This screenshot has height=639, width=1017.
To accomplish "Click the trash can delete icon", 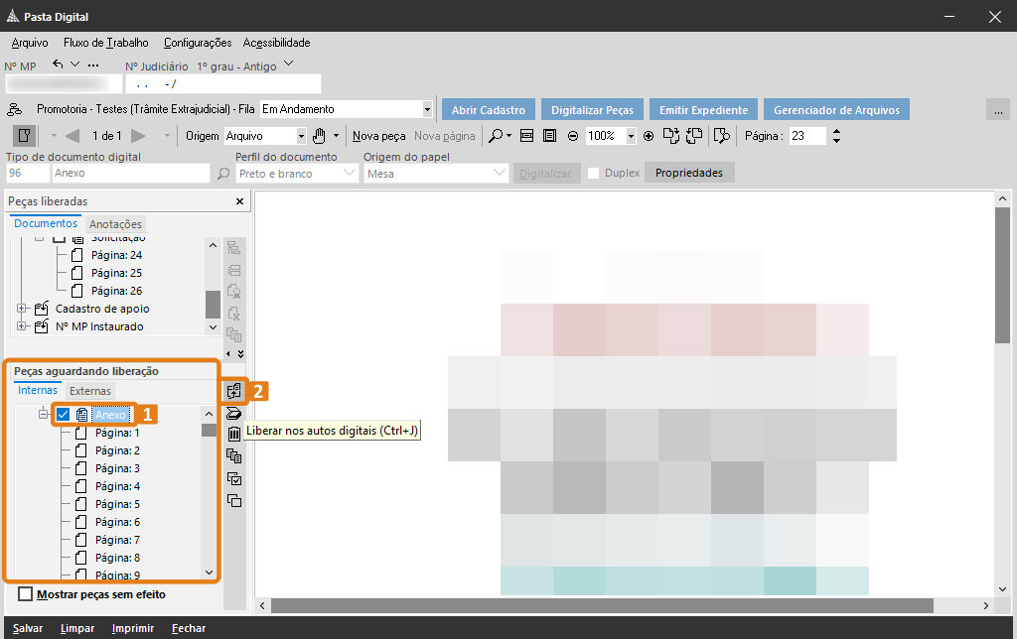I will pos(234,435).
